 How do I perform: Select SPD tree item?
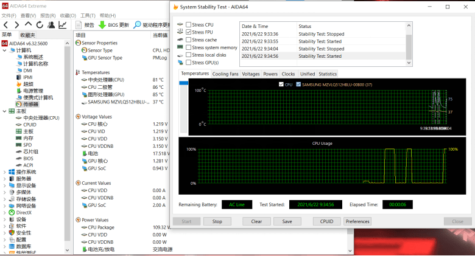(x=27, y=145)
